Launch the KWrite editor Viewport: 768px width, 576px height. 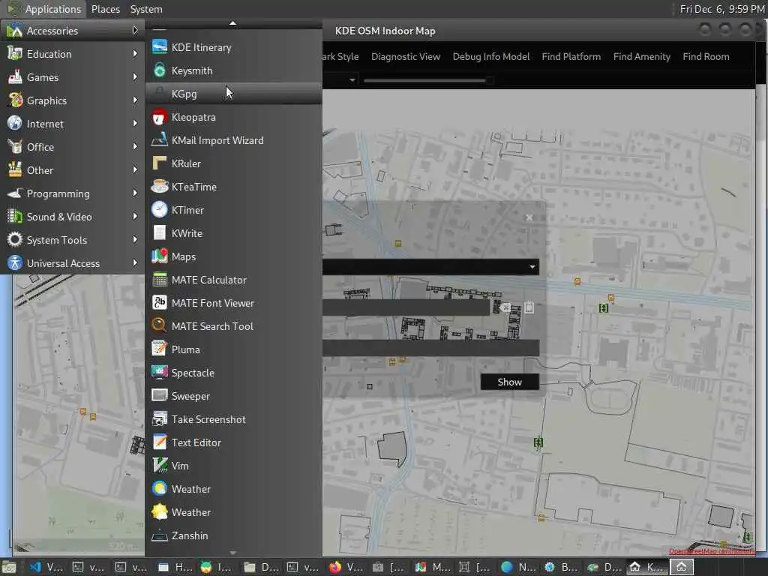234,233
